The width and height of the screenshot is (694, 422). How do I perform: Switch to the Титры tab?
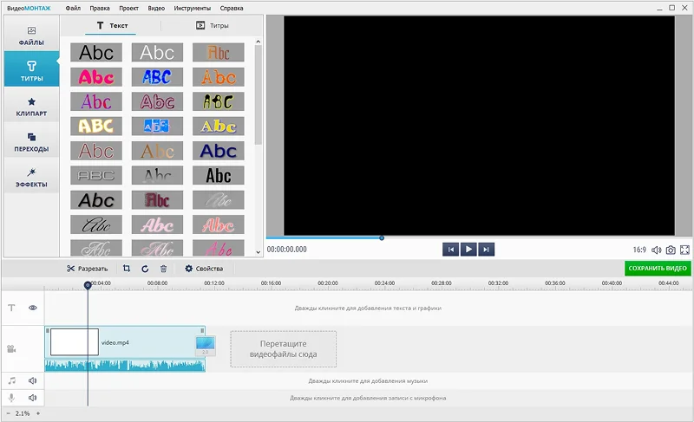point(213,26)
